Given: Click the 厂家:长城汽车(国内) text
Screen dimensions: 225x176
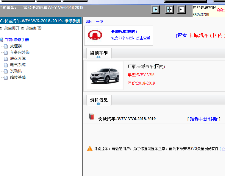Looking at the screenshot, I should [146, 66].
